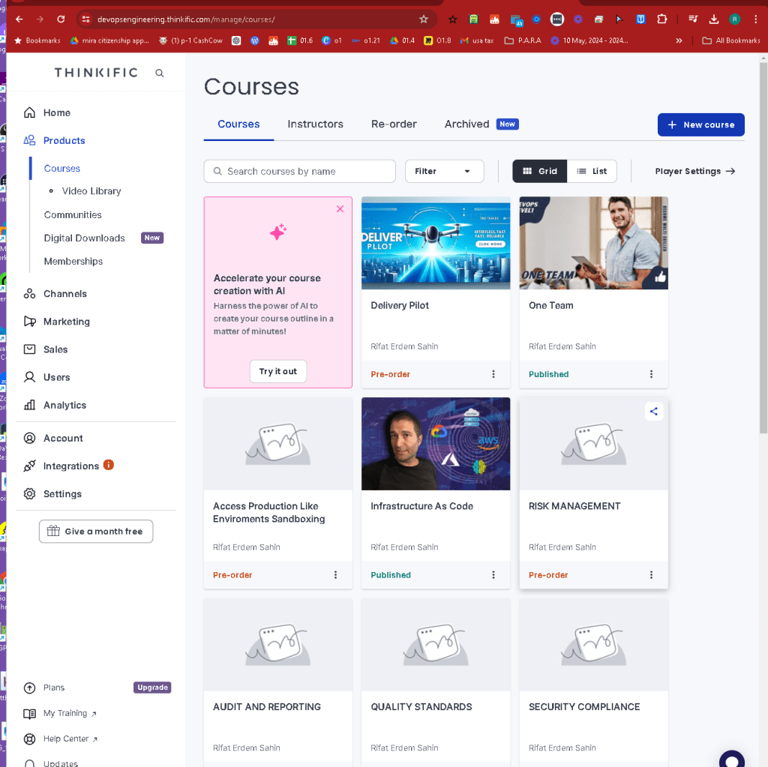Open P.A.R.A bookmark folder

tap(523, 40)
